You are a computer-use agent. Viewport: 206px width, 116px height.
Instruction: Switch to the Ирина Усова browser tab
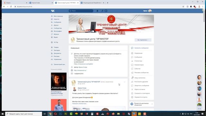[x=41, y=3]
